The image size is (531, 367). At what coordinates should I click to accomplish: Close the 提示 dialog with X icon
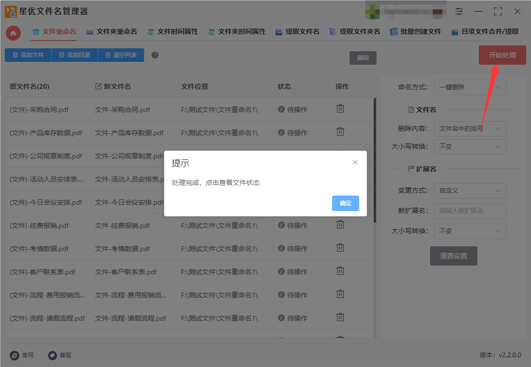click(355, 162)
